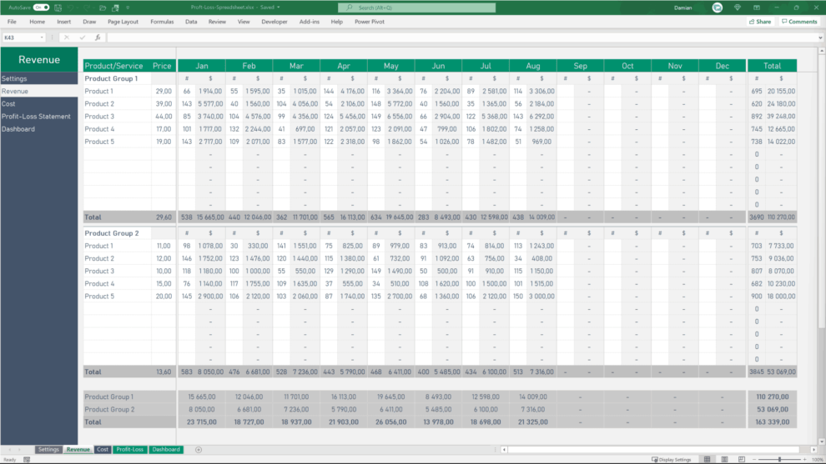This screenshot has height=464, width=826.
Task: Click the Save icon in title bar
Action: (56, 7)
